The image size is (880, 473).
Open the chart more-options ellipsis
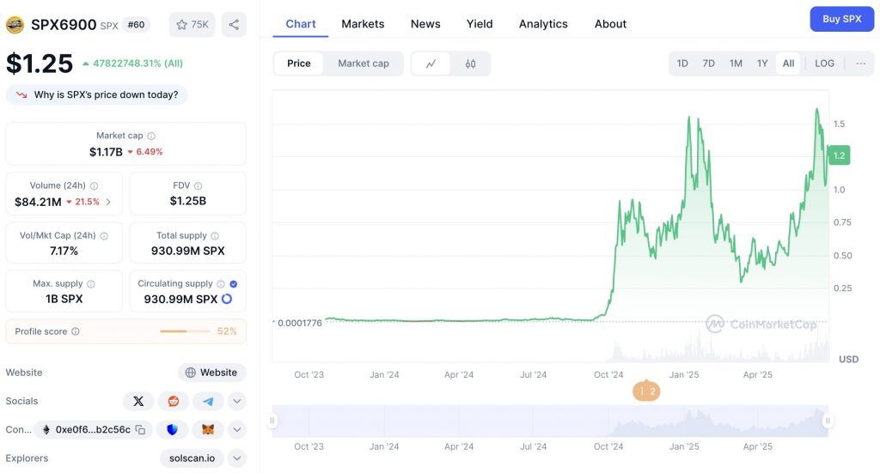[860, 64]
